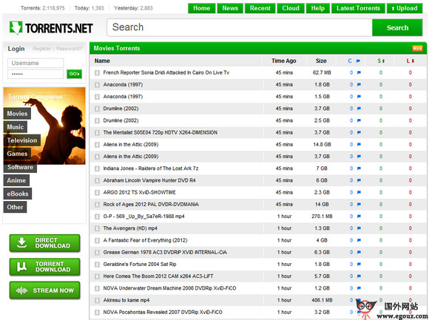Click comment flag for Rock of Ages row
This screenshot has width=429, height=320.
coord(359,205)
